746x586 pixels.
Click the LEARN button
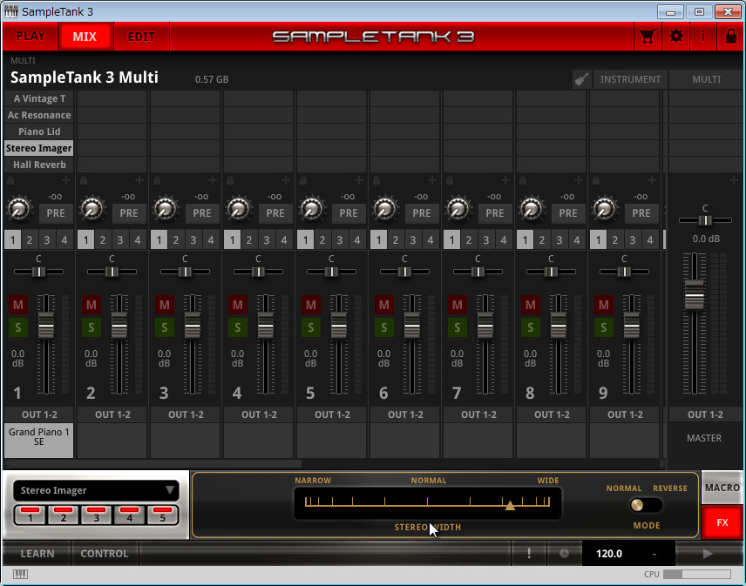click(x=37, y=553)
